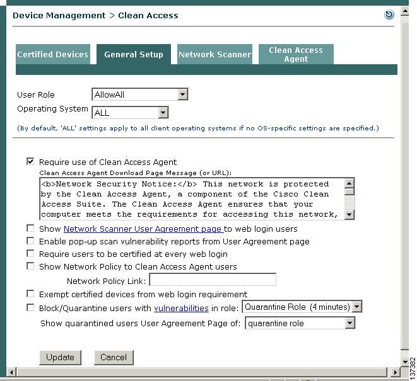Click the Cancel button
Screen dimensions: 417x381
[114, 357]
